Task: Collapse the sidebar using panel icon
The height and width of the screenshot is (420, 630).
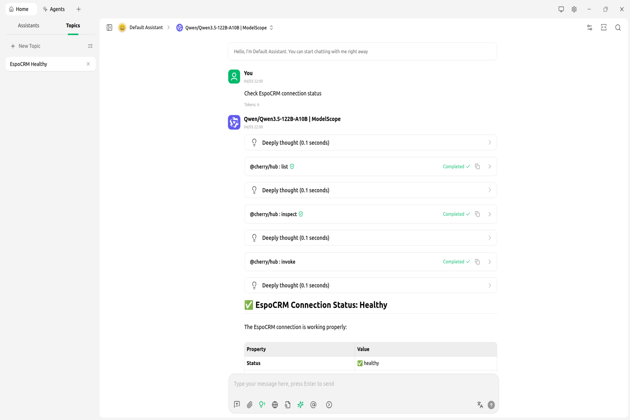Action: (109, 28)
